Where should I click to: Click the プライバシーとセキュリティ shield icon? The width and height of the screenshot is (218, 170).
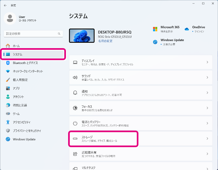pyautogui.click(x=8, y=131)
